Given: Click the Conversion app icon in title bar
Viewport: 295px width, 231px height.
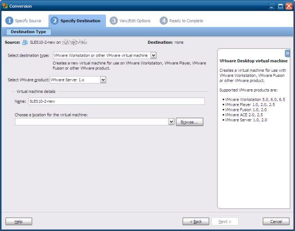Looking at the screenshot, I should [5, 6].
